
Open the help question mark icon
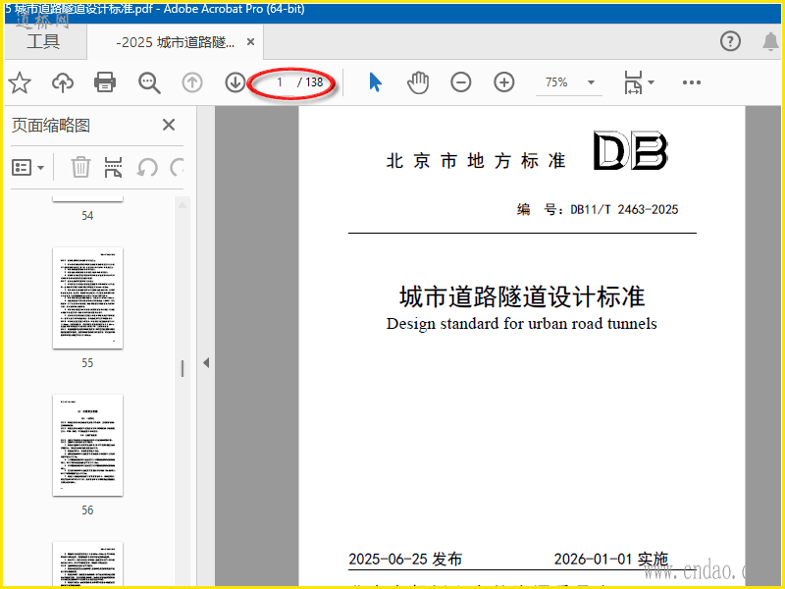click(x=730, y=41)
